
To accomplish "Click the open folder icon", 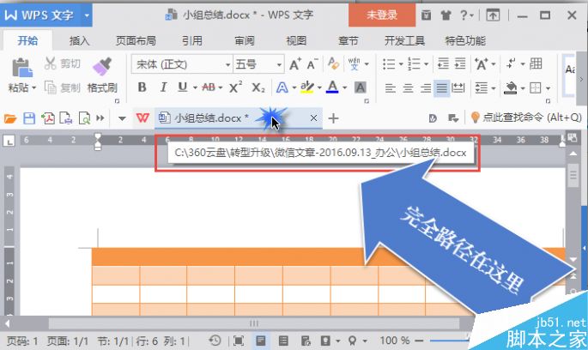I will click(x=10, y=118).
